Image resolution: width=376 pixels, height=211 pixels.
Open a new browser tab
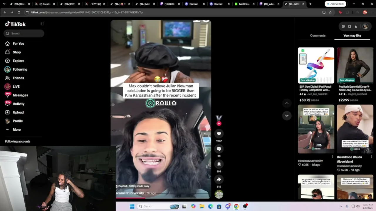click(x=310, y=4)
